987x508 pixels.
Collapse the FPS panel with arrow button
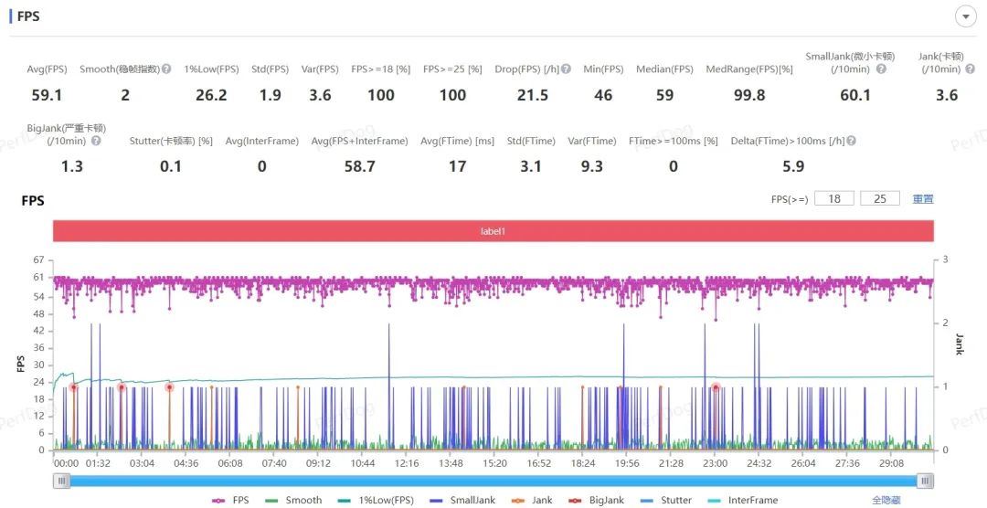tap(966, 16)
